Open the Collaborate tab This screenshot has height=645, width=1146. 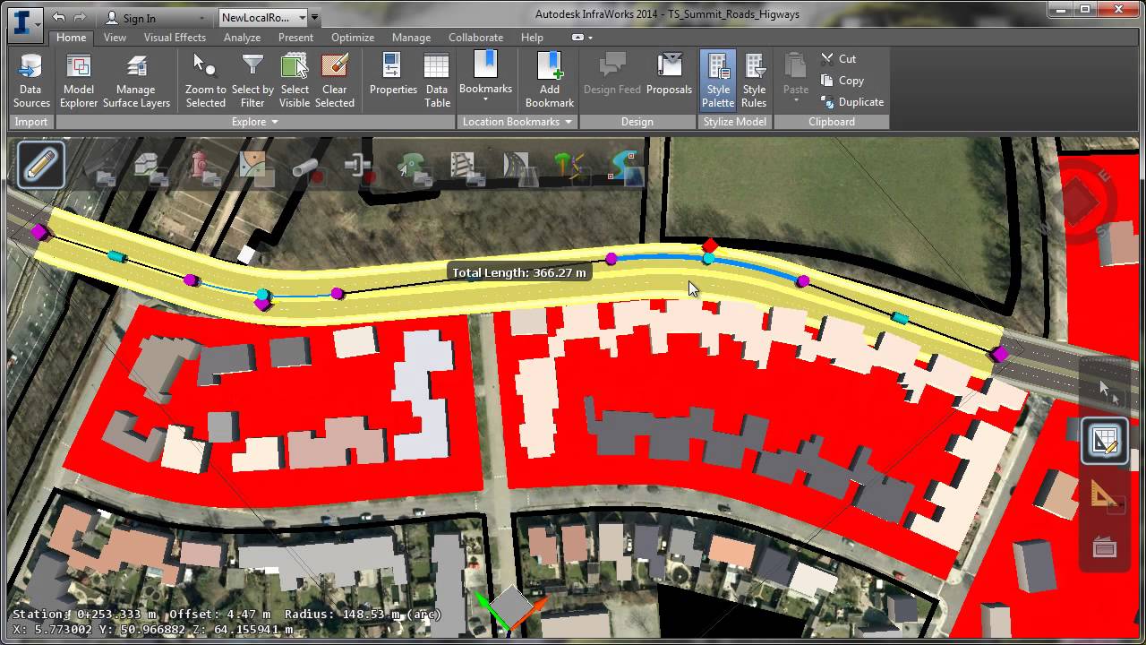point(475,38)
